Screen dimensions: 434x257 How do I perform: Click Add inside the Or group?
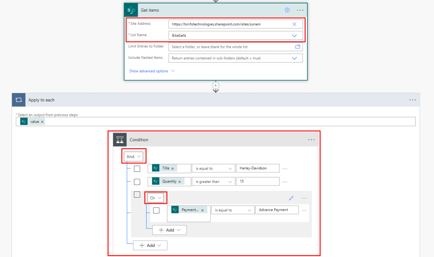pos(170,230)
